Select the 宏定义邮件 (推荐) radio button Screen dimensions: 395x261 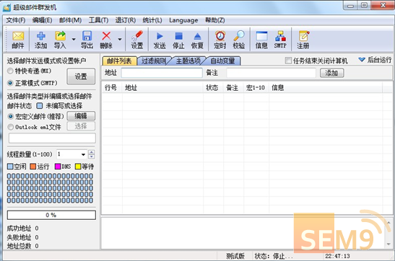click(x=11, y=116)
